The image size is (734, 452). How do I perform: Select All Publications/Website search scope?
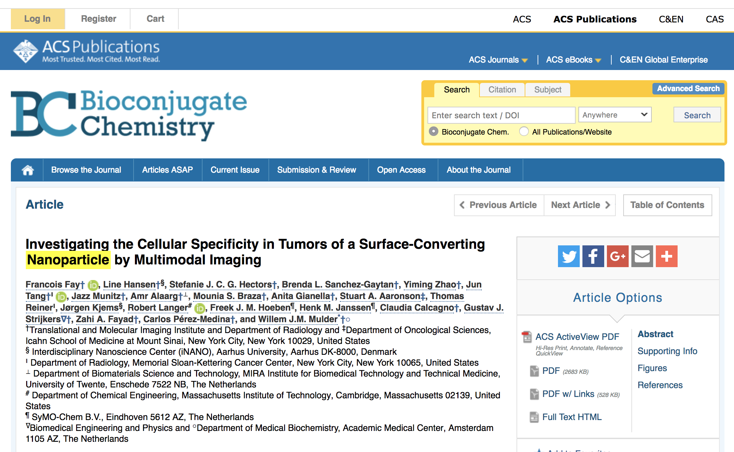(x=524, y=131)
